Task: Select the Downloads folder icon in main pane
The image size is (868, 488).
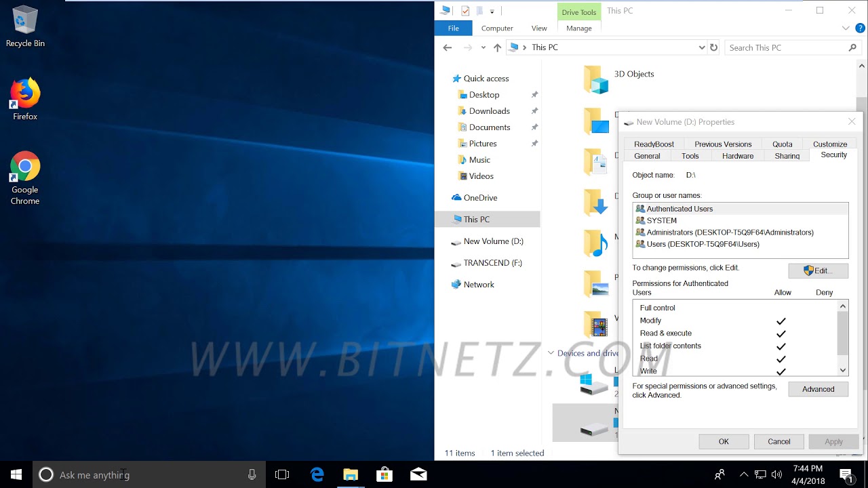Action: pos(596,202)
